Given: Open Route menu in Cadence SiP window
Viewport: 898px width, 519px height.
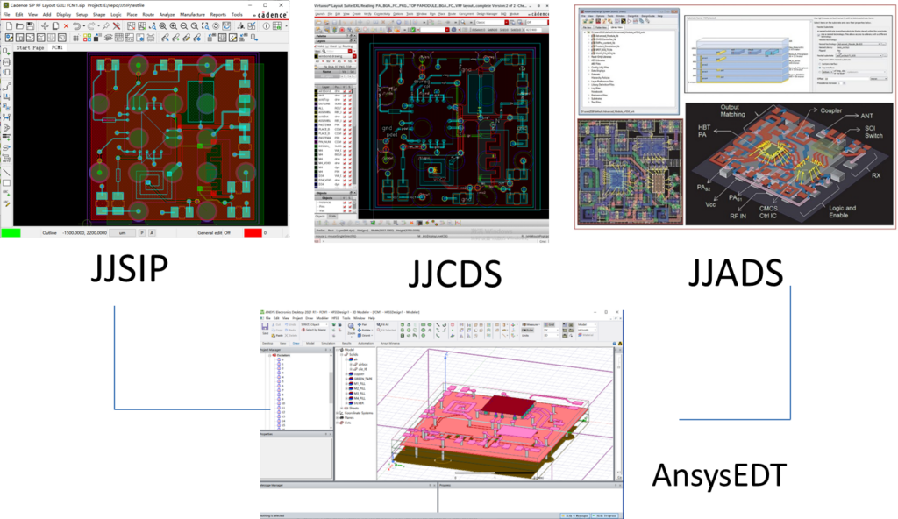Looking at the screenshot, I should tap(148, 14).
